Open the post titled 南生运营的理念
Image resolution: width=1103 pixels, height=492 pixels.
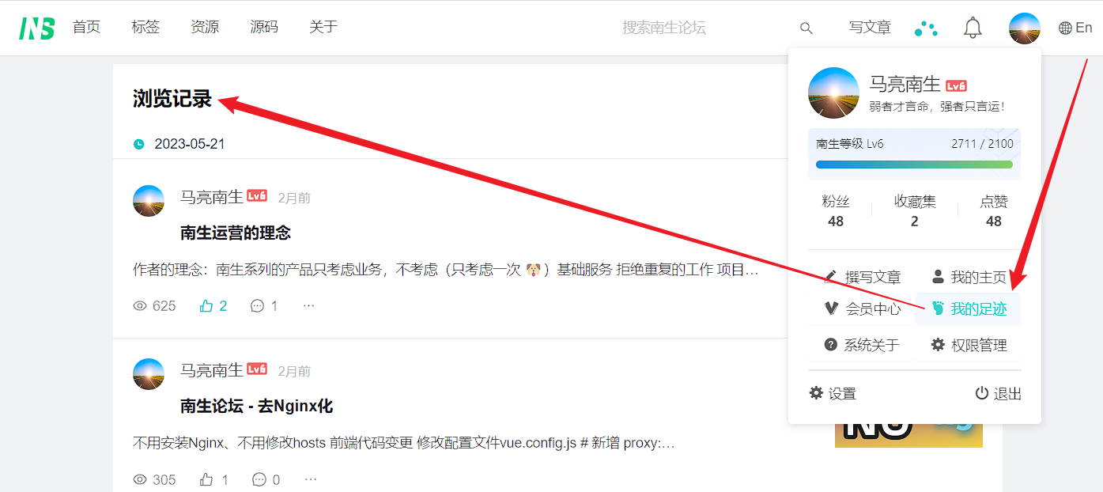click(236, 233)
